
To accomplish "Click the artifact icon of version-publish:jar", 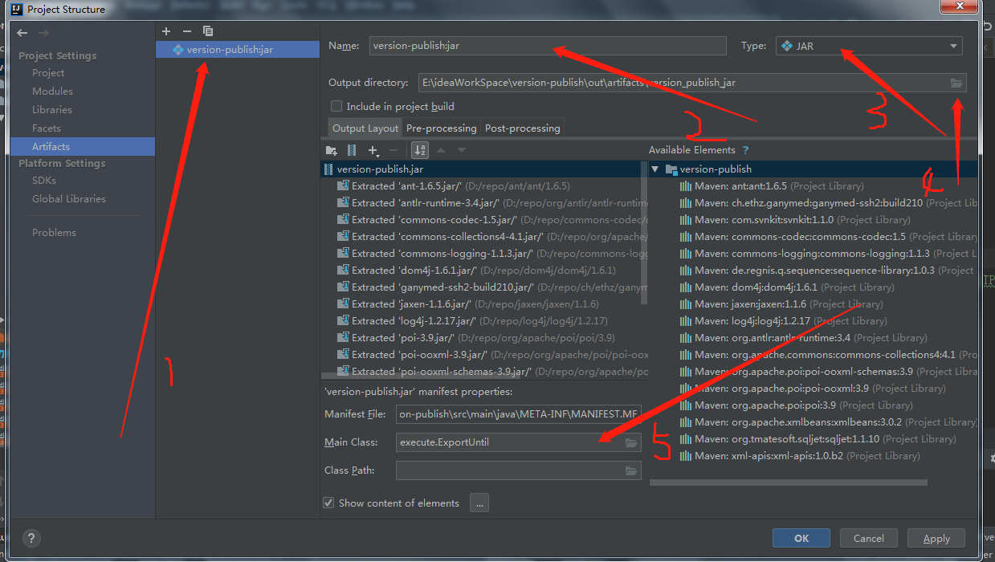I will click(178, 50).
